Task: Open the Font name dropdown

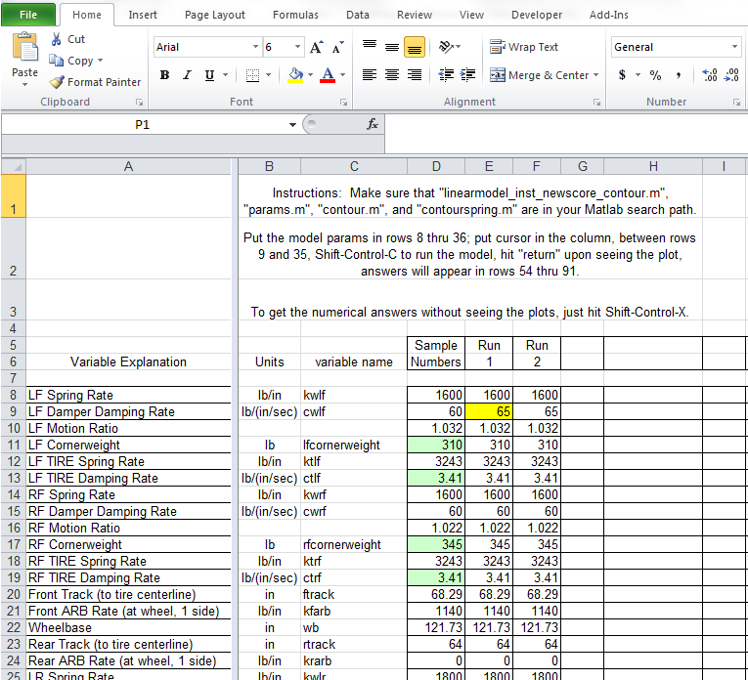Action: 256,47
